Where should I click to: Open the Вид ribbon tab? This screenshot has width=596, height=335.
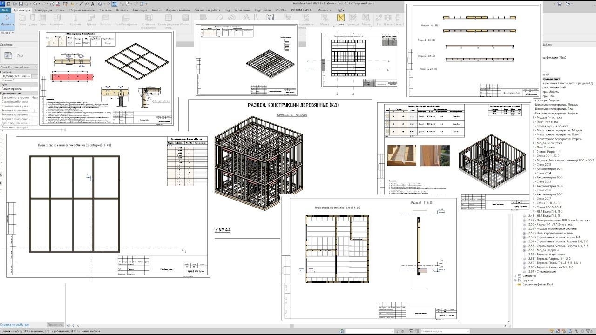click(x=227, y=10)
